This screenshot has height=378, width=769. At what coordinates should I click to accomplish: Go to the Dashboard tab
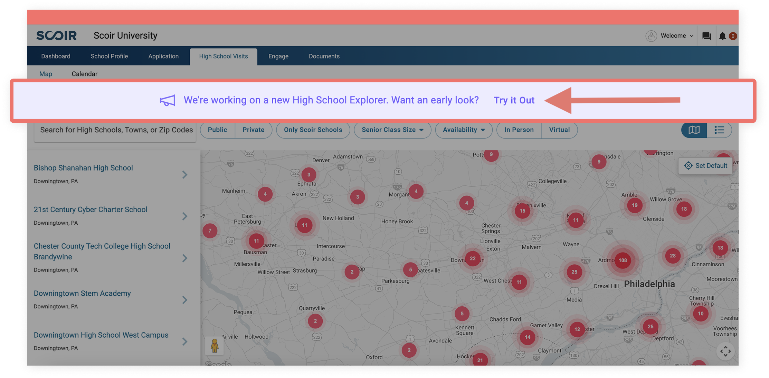(x=56, y=56)
